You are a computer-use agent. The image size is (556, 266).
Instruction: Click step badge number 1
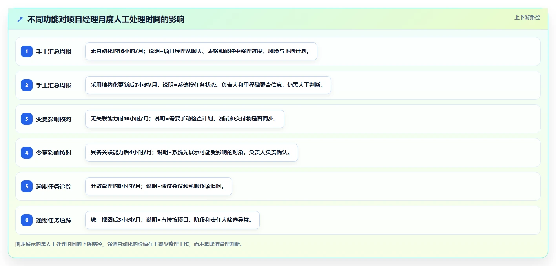pyautogui.click(x=27, y=51)
